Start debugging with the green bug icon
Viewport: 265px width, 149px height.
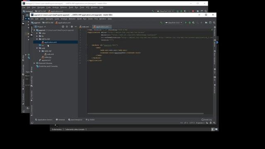coord(190,23)
